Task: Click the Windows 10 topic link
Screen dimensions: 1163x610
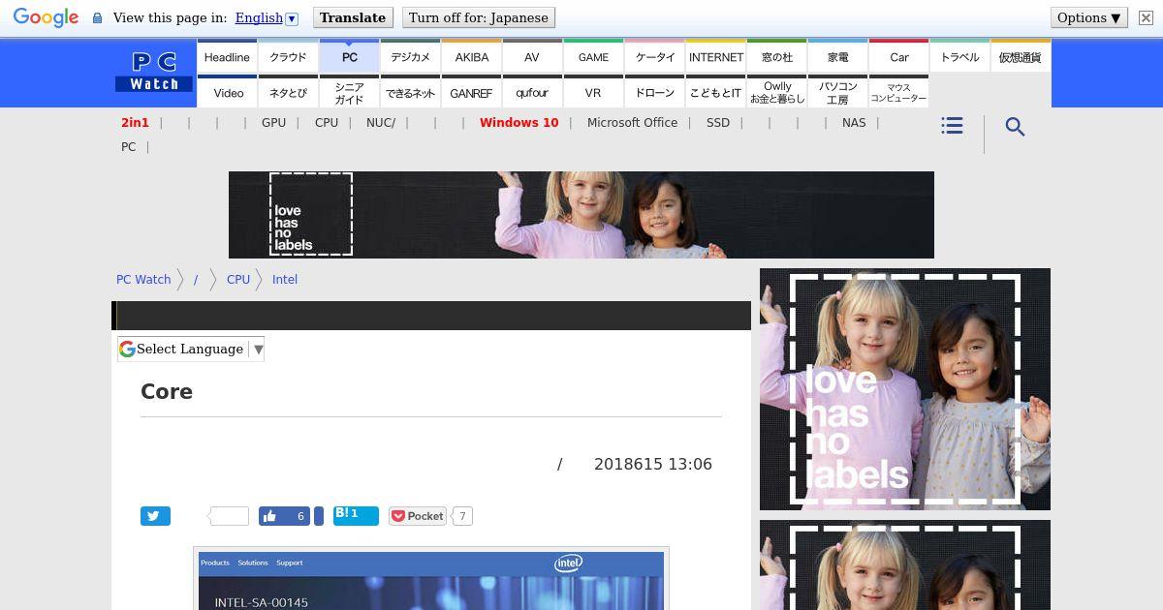Action: tap(519, 122)
